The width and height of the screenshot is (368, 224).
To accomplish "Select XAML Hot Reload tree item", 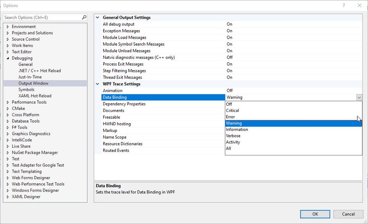I will [35, 96].
